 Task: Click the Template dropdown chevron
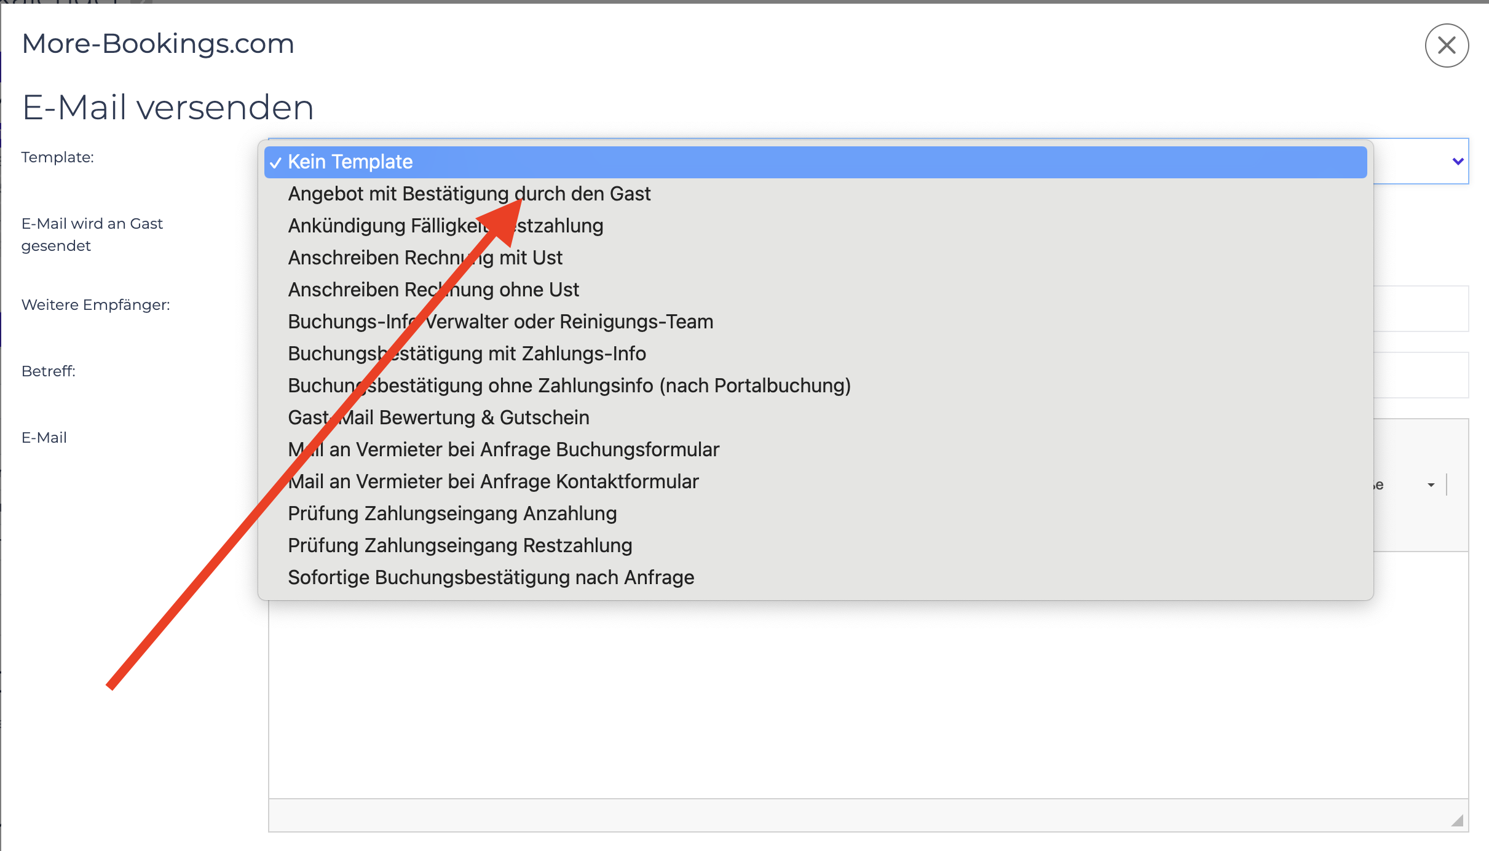pos(1458,162)
